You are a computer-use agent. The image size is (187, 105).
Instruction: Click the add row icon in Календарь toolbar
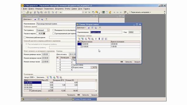(x=47, y=77)
